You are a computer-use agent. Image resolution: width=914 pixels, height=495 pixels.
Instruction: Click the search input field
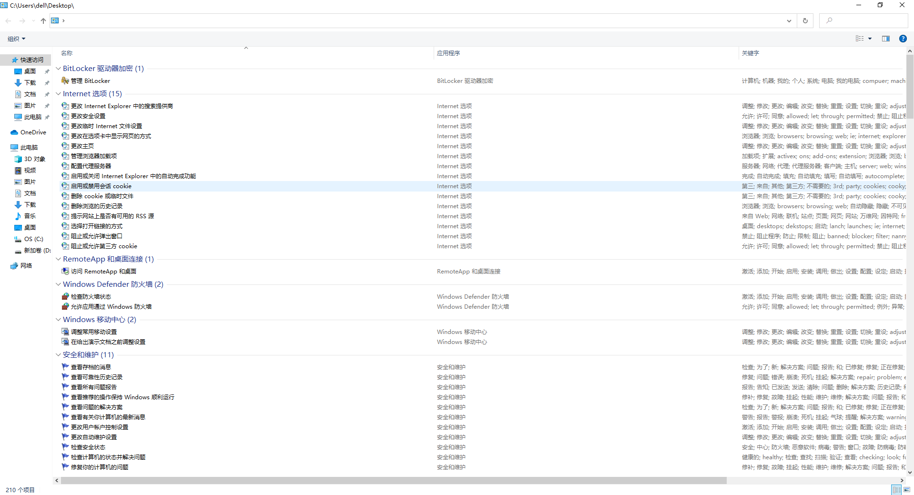tap(863, 20)
